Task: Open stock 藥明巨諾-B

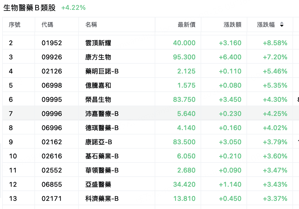Action: [102, 71]
